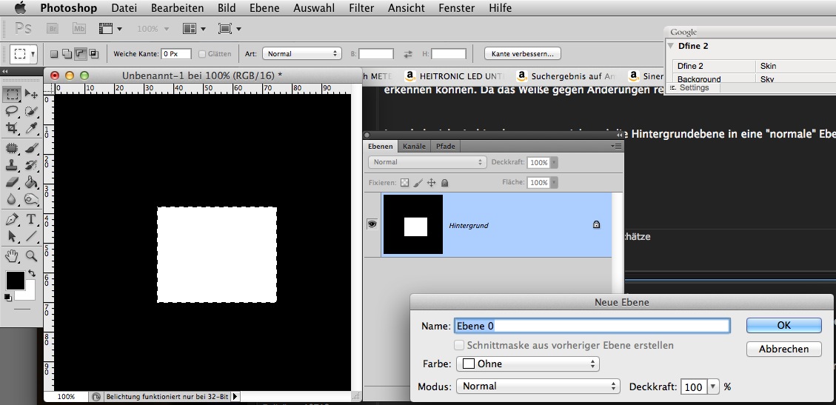
Task: Open the Fenster menu
Action: 456,8
